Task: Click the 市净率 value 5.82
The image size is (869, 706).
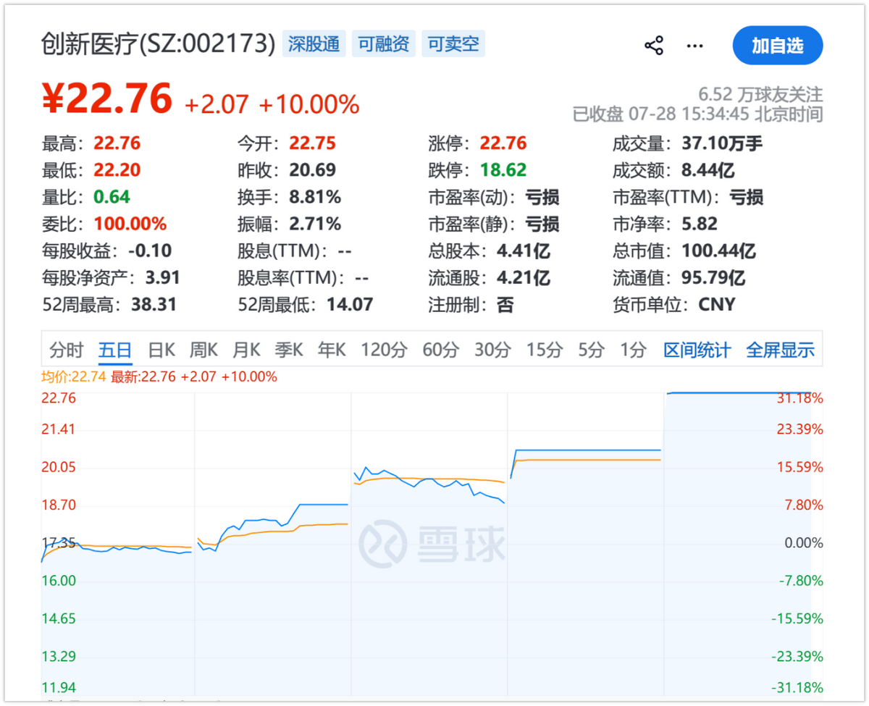Action: (x=700, y=224)
